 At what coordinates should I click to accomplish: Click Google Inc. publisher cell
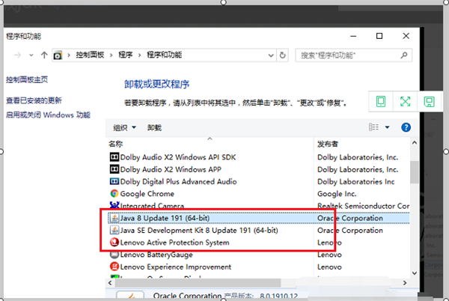point(337,194)
